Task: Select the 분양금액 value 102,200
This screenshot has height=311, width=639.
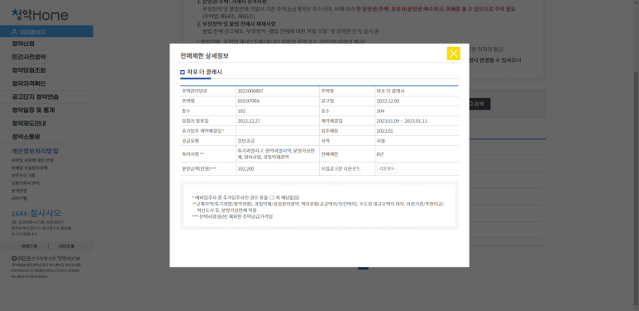Action: tap(246, 168)
